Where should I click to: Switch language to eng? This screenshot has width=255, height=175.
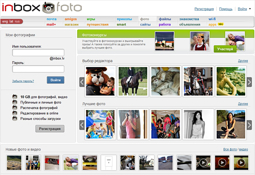coord(5,21)
